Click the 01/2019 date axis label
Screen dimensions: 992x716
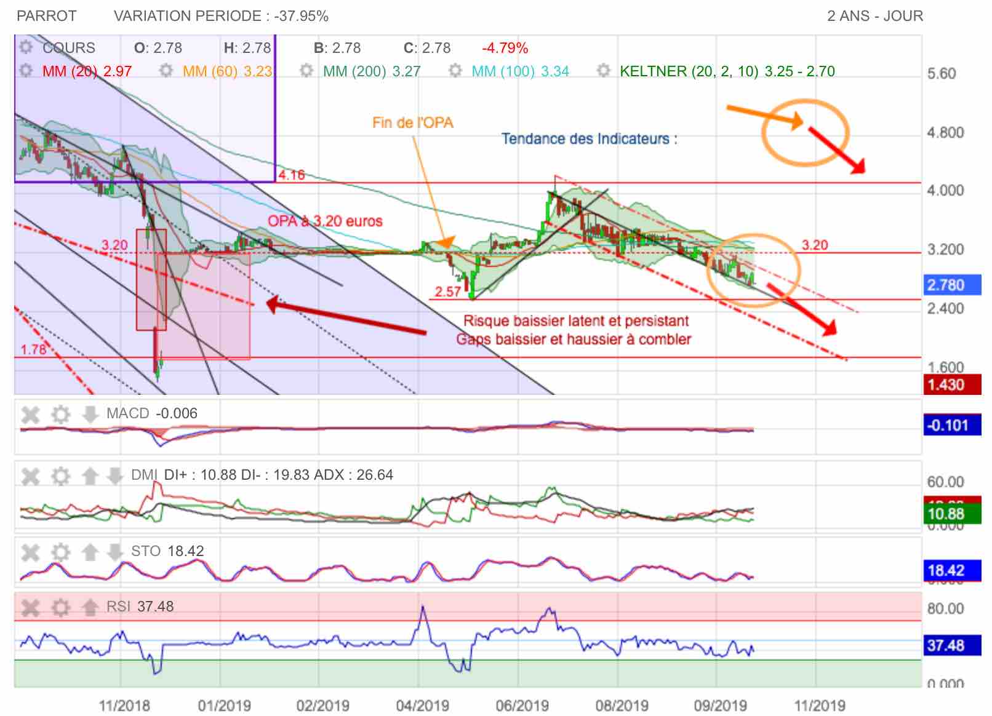(x=224, y=706)
